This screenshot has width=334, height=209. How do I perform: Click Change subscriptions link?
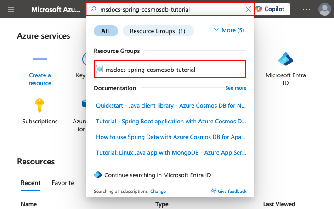click(x=158, y=191)
